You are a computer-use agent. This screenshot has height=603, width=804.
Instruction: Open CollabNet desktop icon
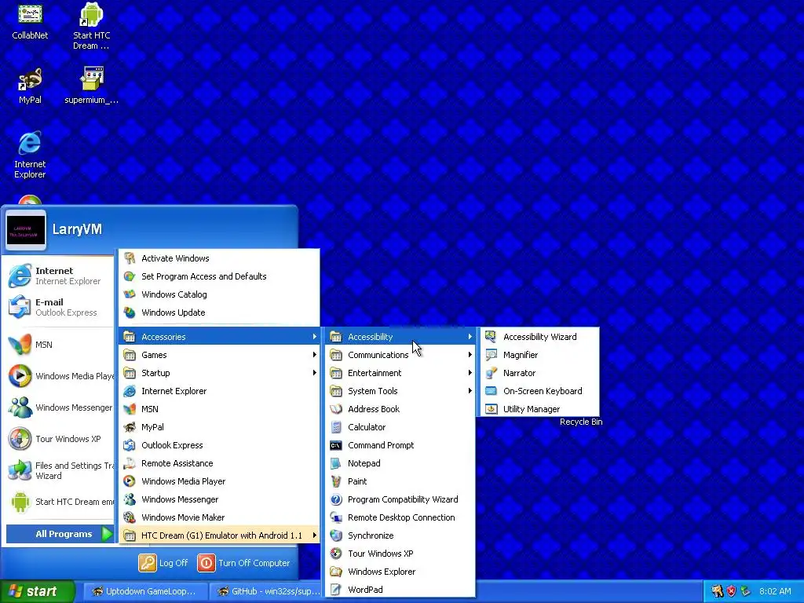30,21
